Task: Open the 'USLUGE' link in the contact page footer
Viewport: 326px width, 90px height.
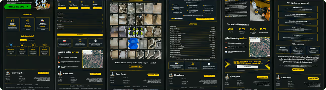Action: (x=60, y=79)
